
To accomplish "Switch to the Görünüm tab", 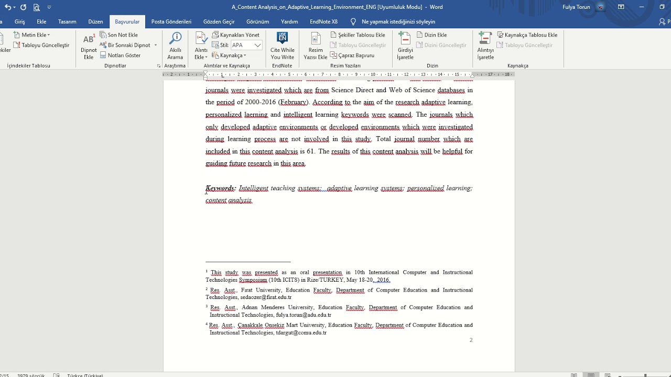I will [257, 22].
